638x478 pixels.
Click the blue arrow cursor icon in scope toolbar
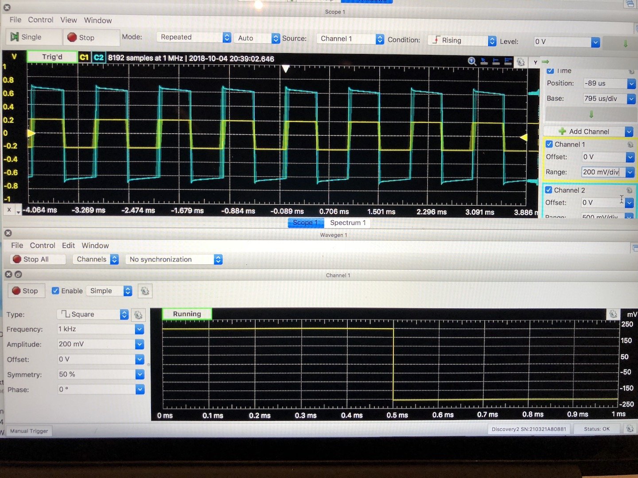click(484, 61)
